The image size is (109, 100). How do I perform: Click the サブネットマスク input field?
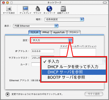[x=36, y=58]
